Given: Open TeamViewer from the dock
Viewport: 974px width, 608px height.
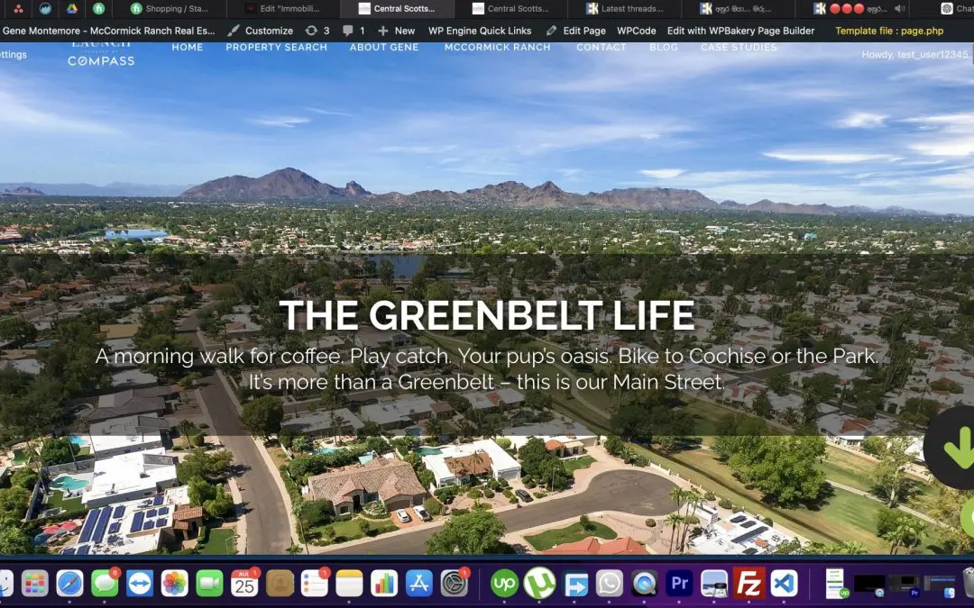Looking at the screenshot, I should [140, 584].
